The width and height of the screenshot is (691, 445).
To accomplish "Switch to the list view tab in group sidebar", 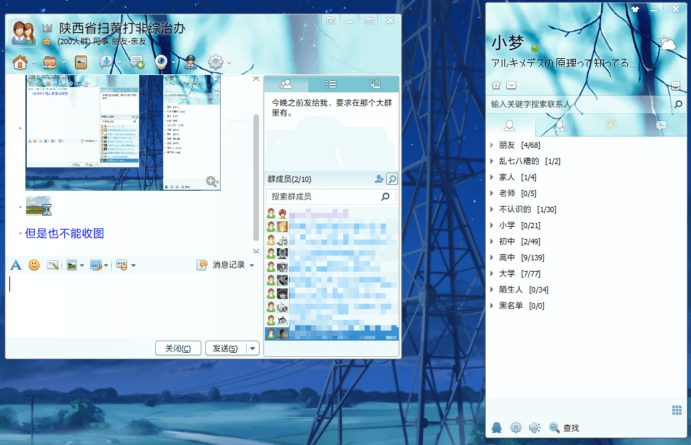I will click(x=330, y=84).
